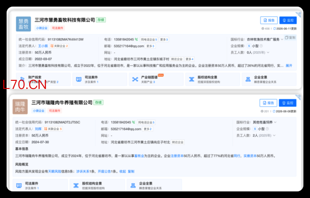Viewport: 310px width, 198px height.
Task: Click 存续 status tag on 瑞隆肉牛 card
Action: point(98,103)
